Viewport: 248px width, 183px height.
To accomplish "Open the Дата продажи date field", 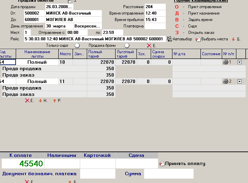I will (x=59, y=7).
